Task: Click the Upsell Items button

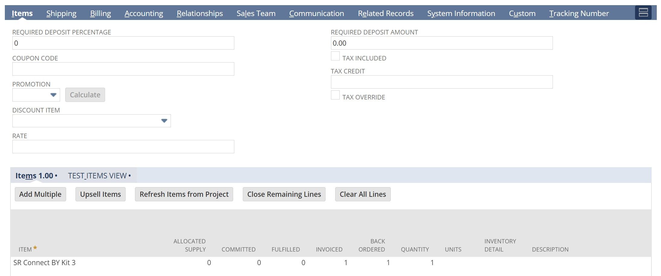Action: (100, 194)
